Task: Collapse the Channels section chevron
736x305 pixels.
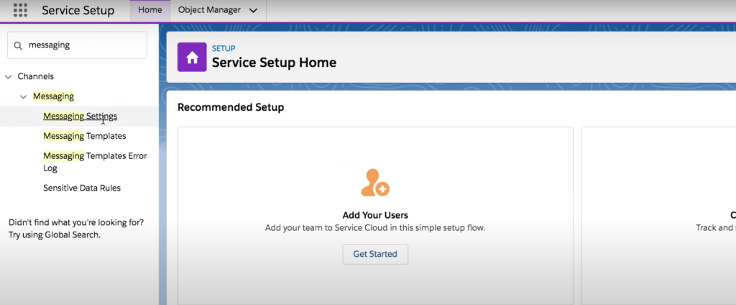Action: 8,76
